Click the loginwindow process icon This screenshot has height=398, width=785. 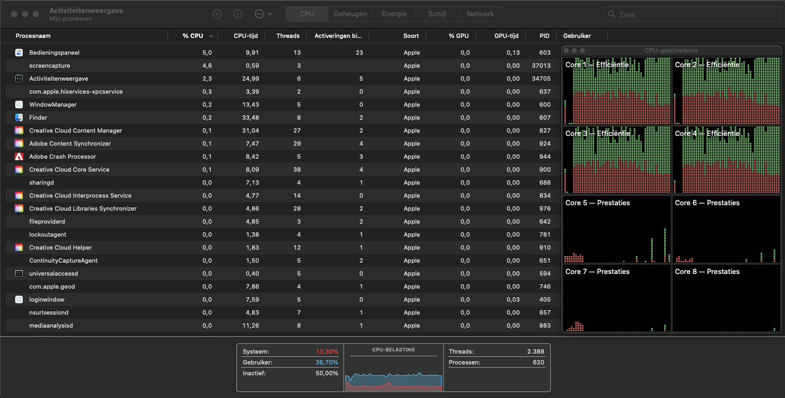coord(19,299)
